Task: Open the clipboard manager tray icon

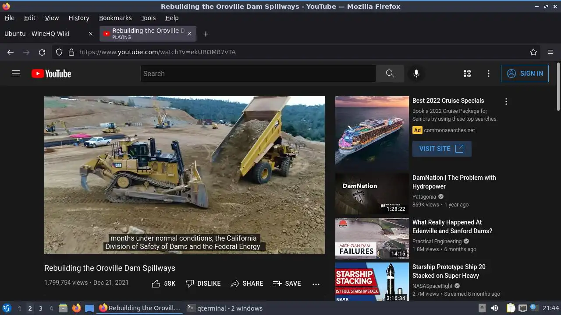Action: point(510,308)
